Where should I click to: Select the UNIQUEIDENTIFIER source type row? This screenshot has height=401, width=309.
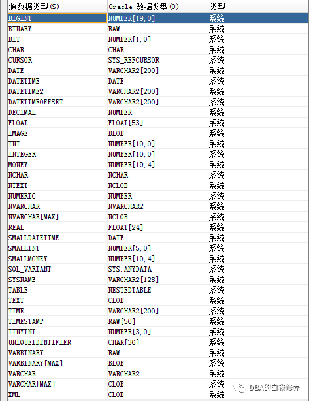[x=157, y=342]
